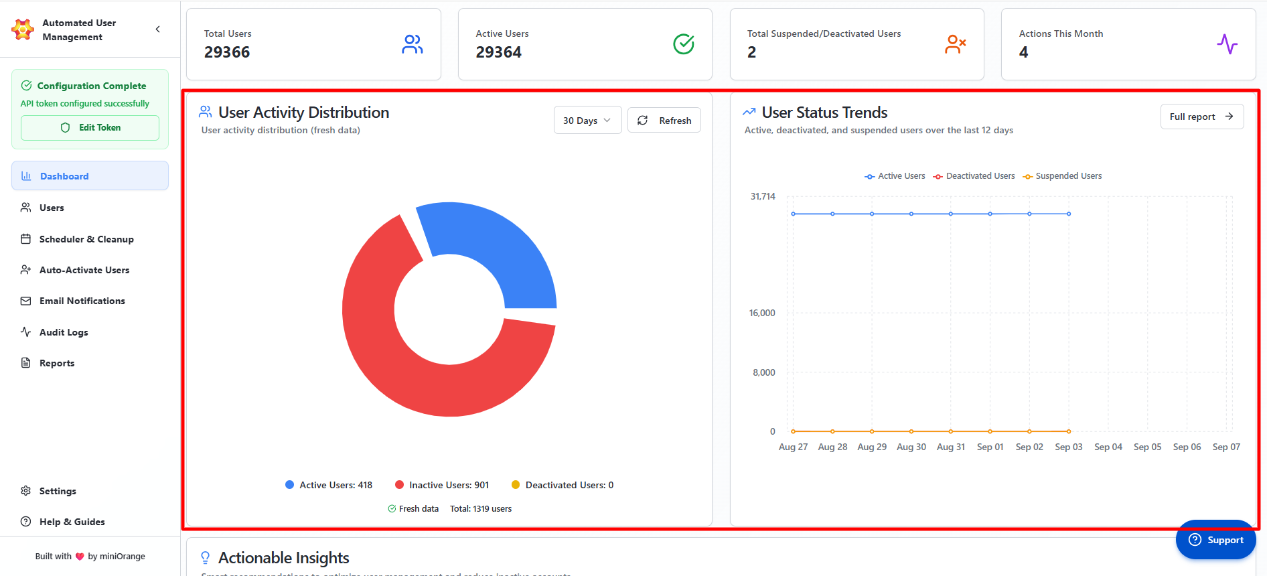Click the Fresh data check icon
1267x576 pixels.
(392, 509)
